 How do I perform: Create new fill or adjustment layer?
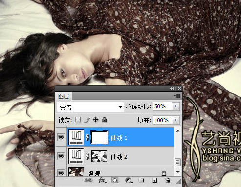coord(129,180)
